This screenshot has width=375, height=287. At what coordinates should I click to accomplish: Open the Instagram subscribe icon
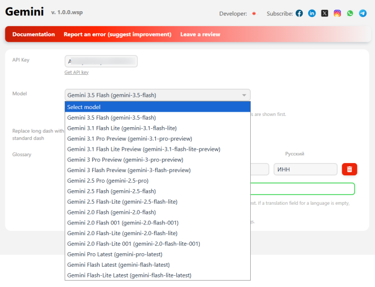coord(337,13)
